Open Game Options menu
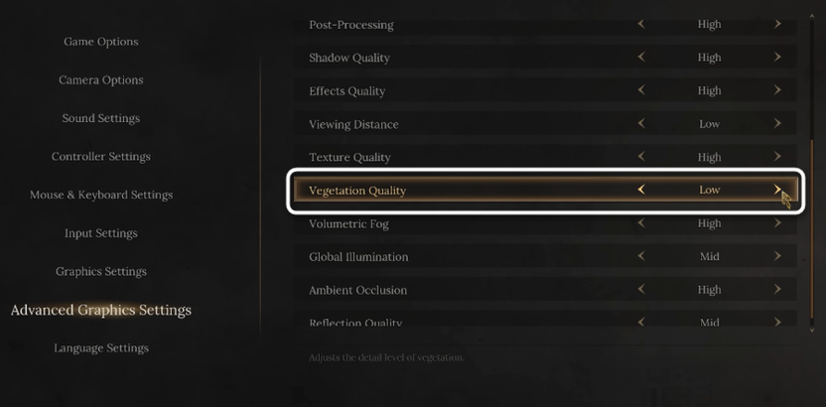 [101, 42]
